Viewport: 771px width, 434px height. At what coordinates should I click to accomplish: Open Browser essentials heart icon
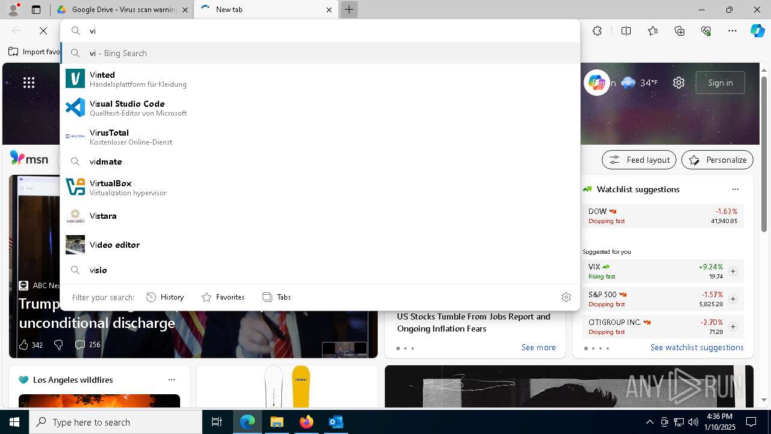[x=706, y=31]
